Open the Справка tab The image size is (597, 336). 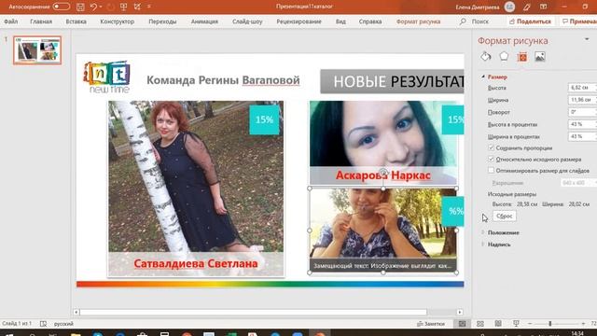coord(370,21)
